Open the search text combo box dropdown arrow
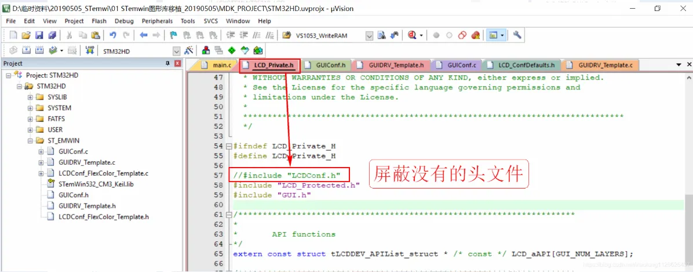Image resolution: width=693 pixels, height=272 pixels. 370,35
